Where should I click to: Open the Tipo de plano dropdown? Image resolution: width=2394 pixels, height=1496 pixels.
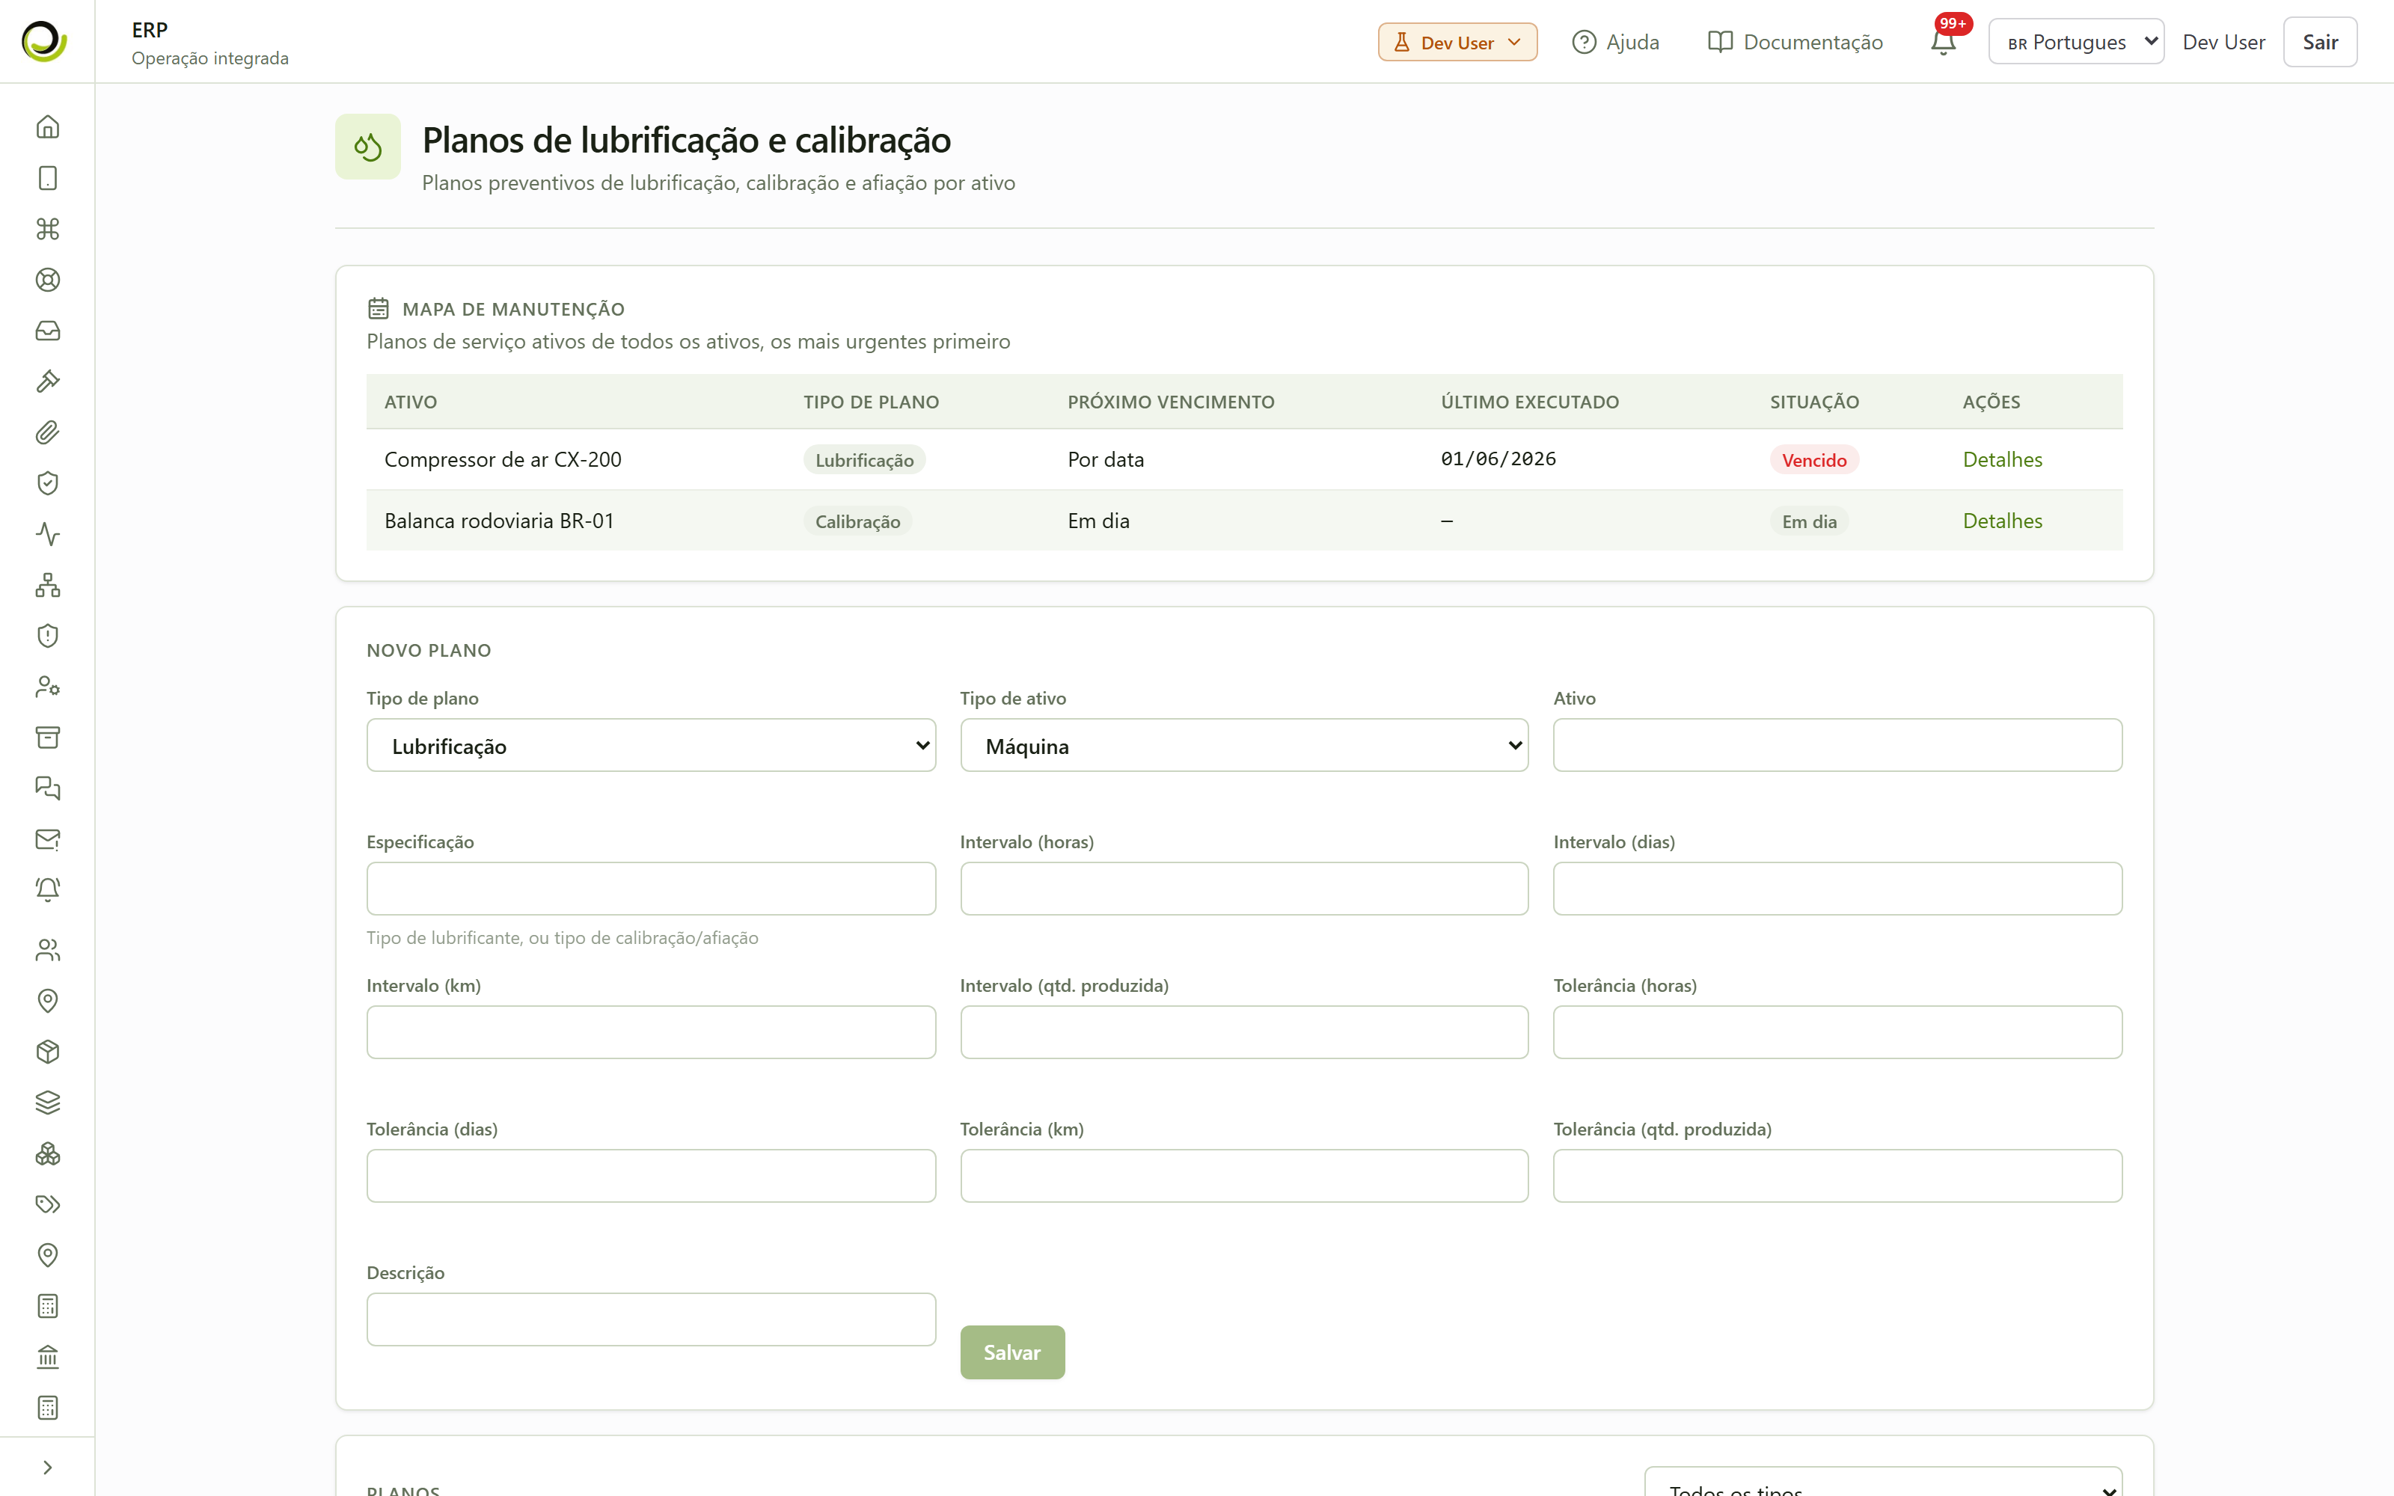click(x=651, y=745)
